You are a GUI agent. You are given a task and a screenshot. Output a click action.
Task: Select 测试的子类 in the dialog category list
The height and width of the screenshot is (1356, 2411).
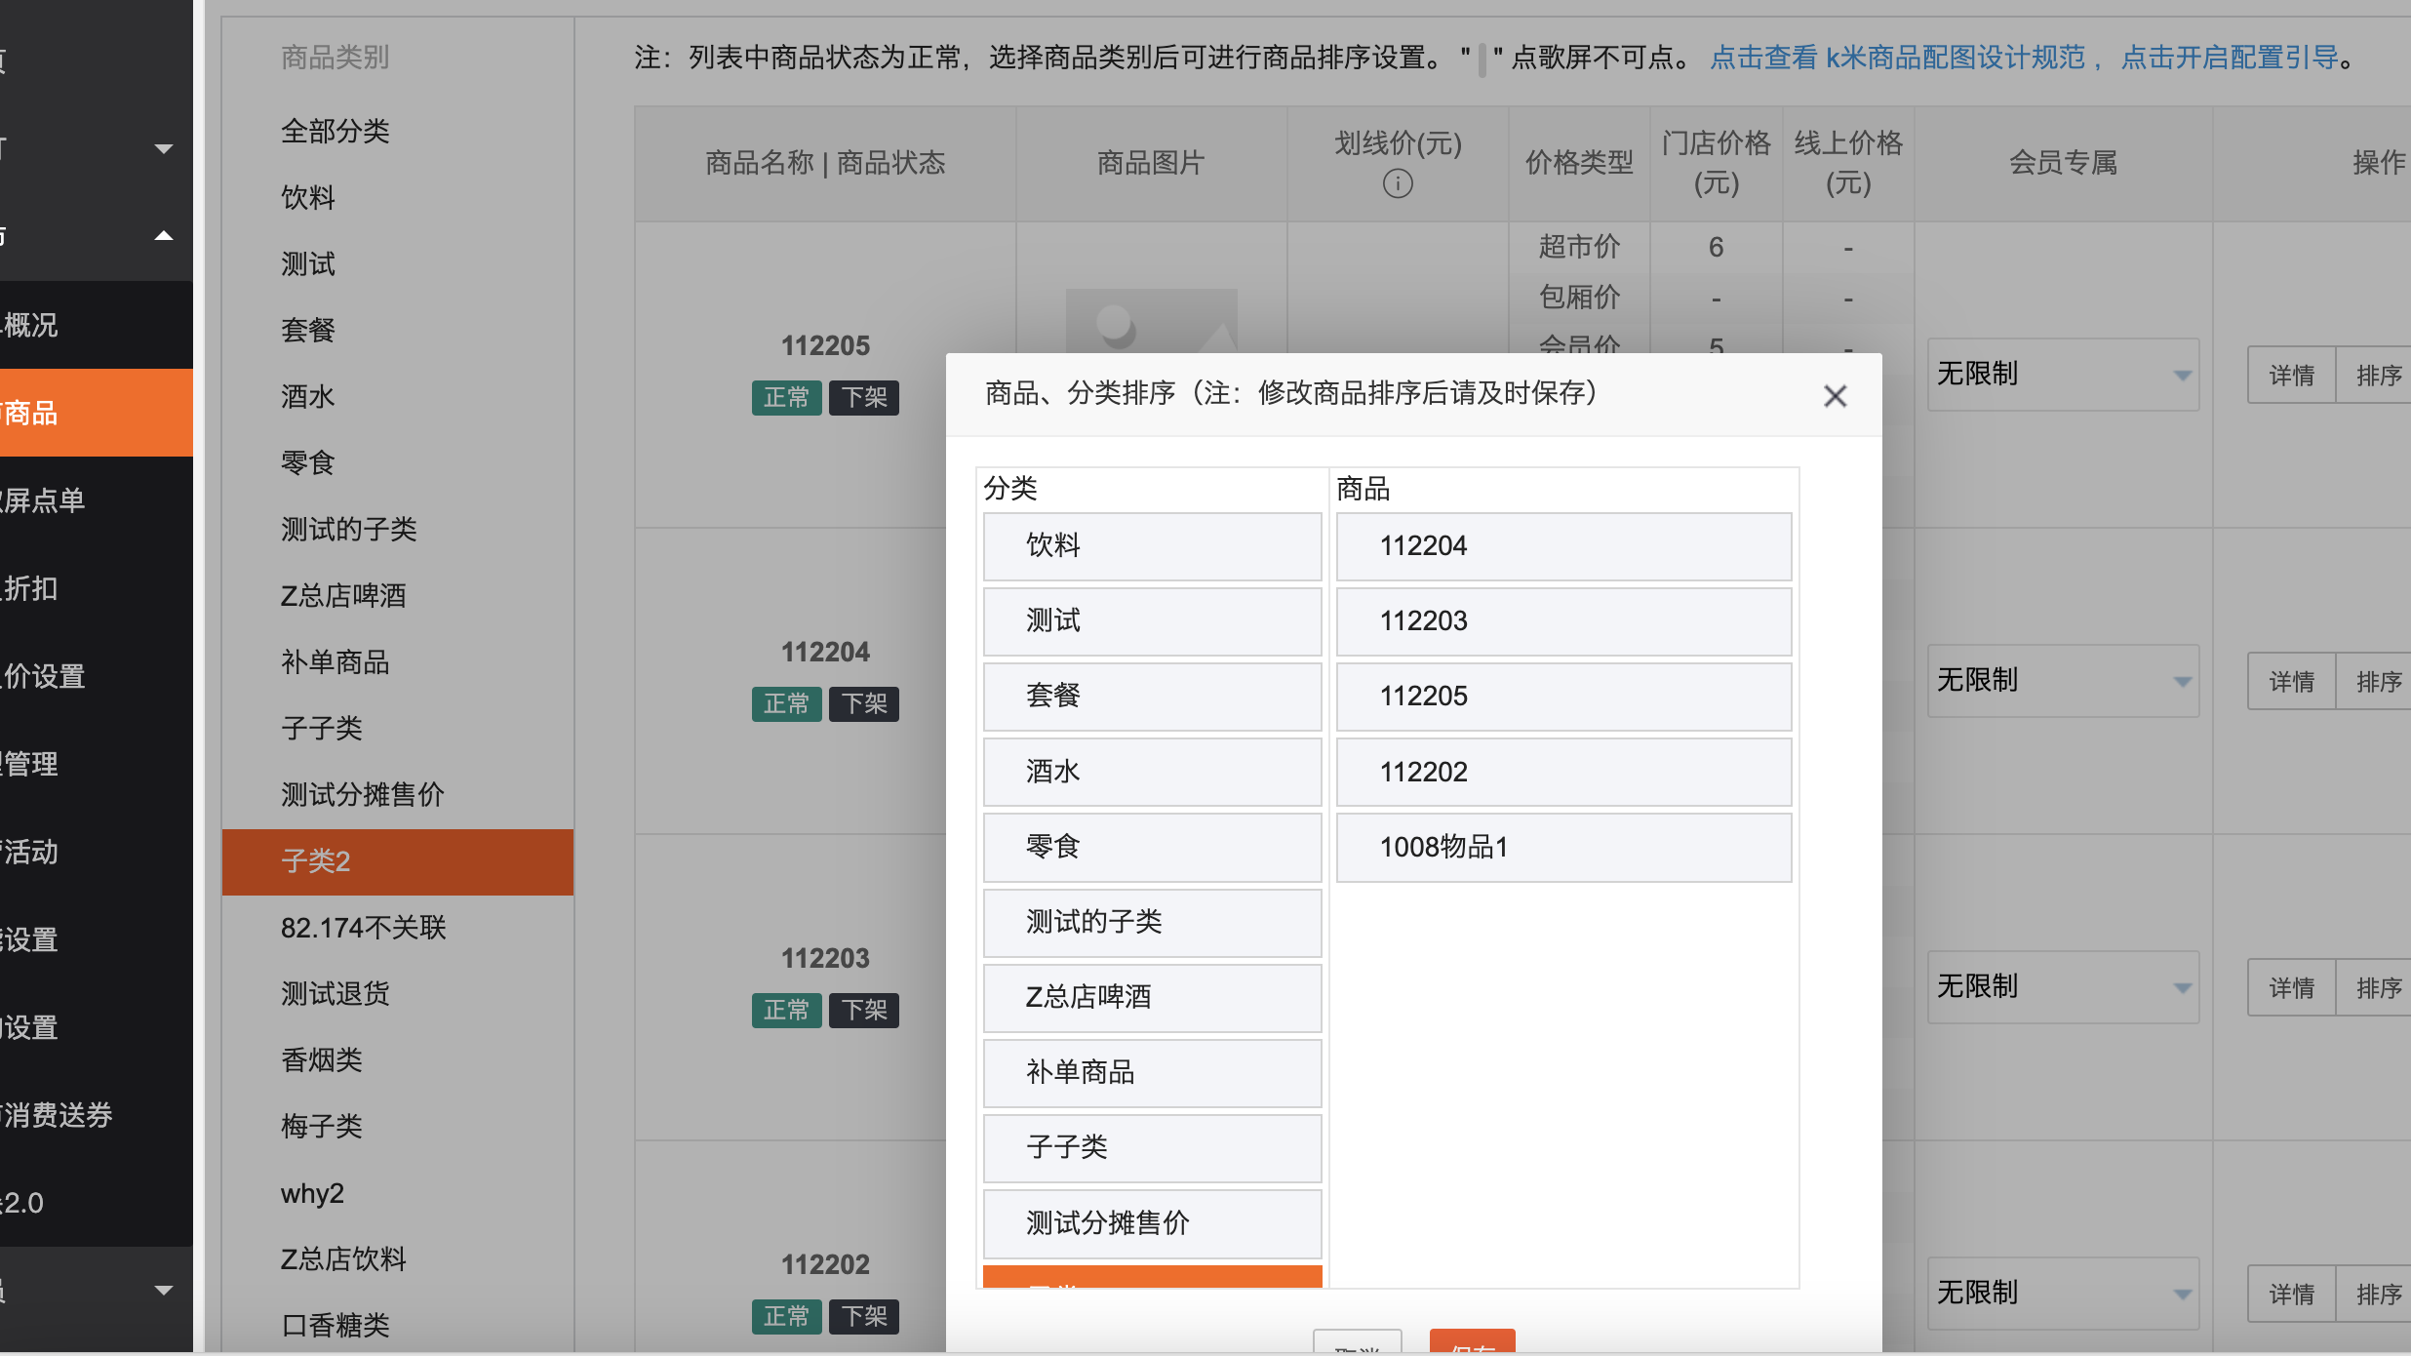[1152, 923]
